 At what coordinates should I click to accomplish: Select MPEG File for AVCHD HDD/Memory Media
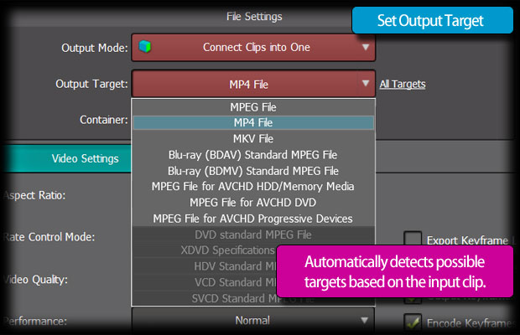click(x=253, y=187)
